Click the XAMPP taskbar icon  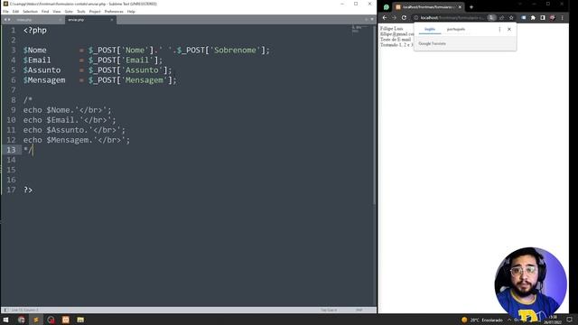click(x=66, y=320)
